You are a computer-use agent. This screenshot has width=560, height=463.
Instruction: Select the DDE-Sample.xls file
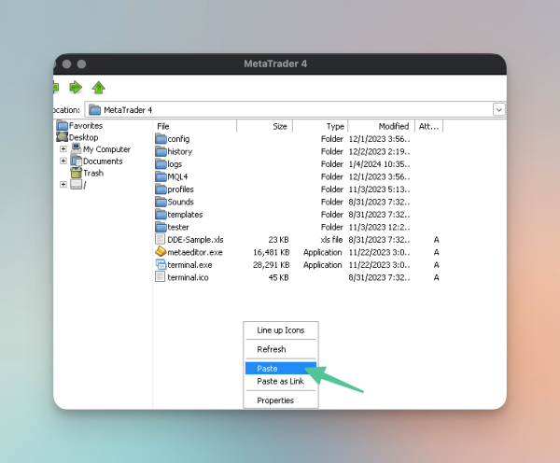pyautogui.click(x=195, y=239)
